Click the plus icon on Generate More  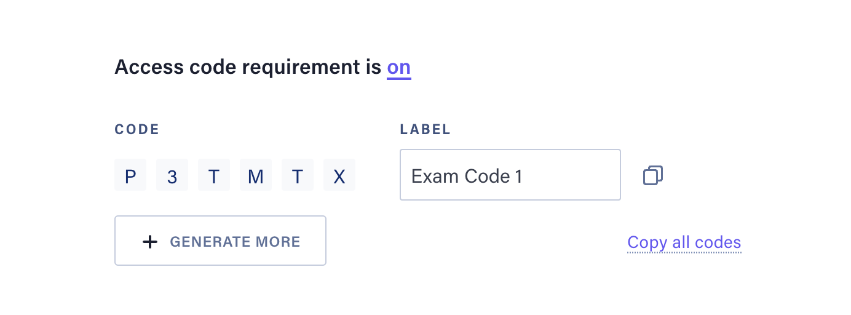150,242
